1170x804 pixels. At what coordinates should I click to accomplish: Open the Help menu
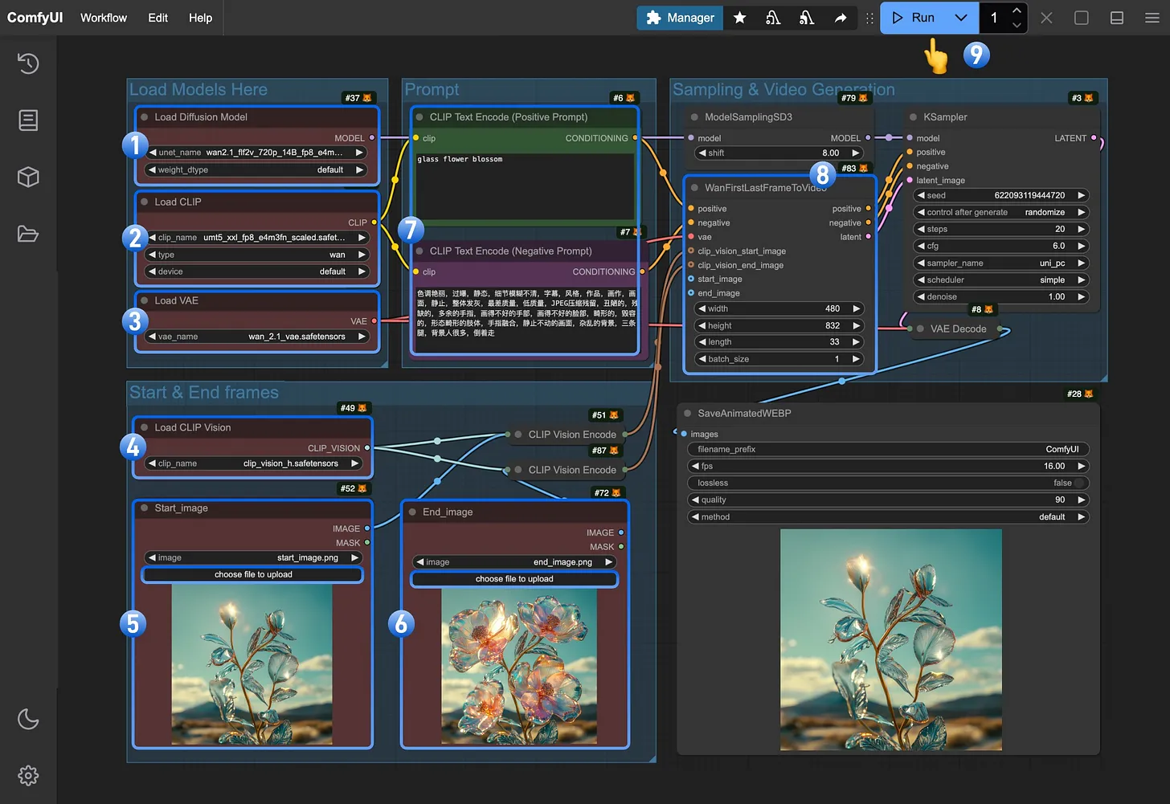[200, 18]
